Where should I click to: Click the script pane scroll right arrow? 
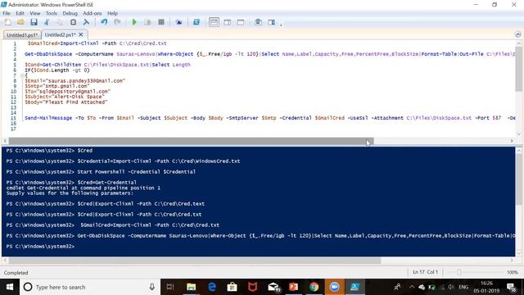(x=512, y=141)
